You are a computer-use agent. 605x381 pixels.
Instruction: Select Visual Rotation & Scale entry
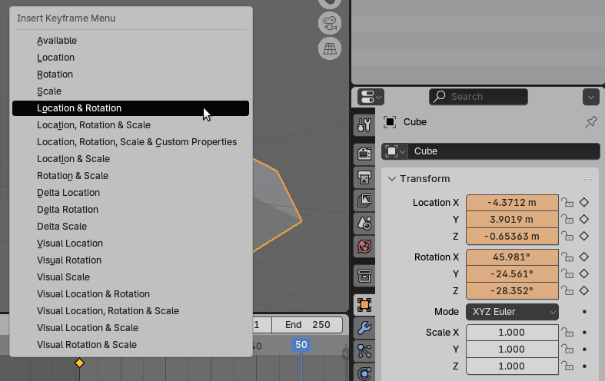pyautogui.click(x=131, y=345)
